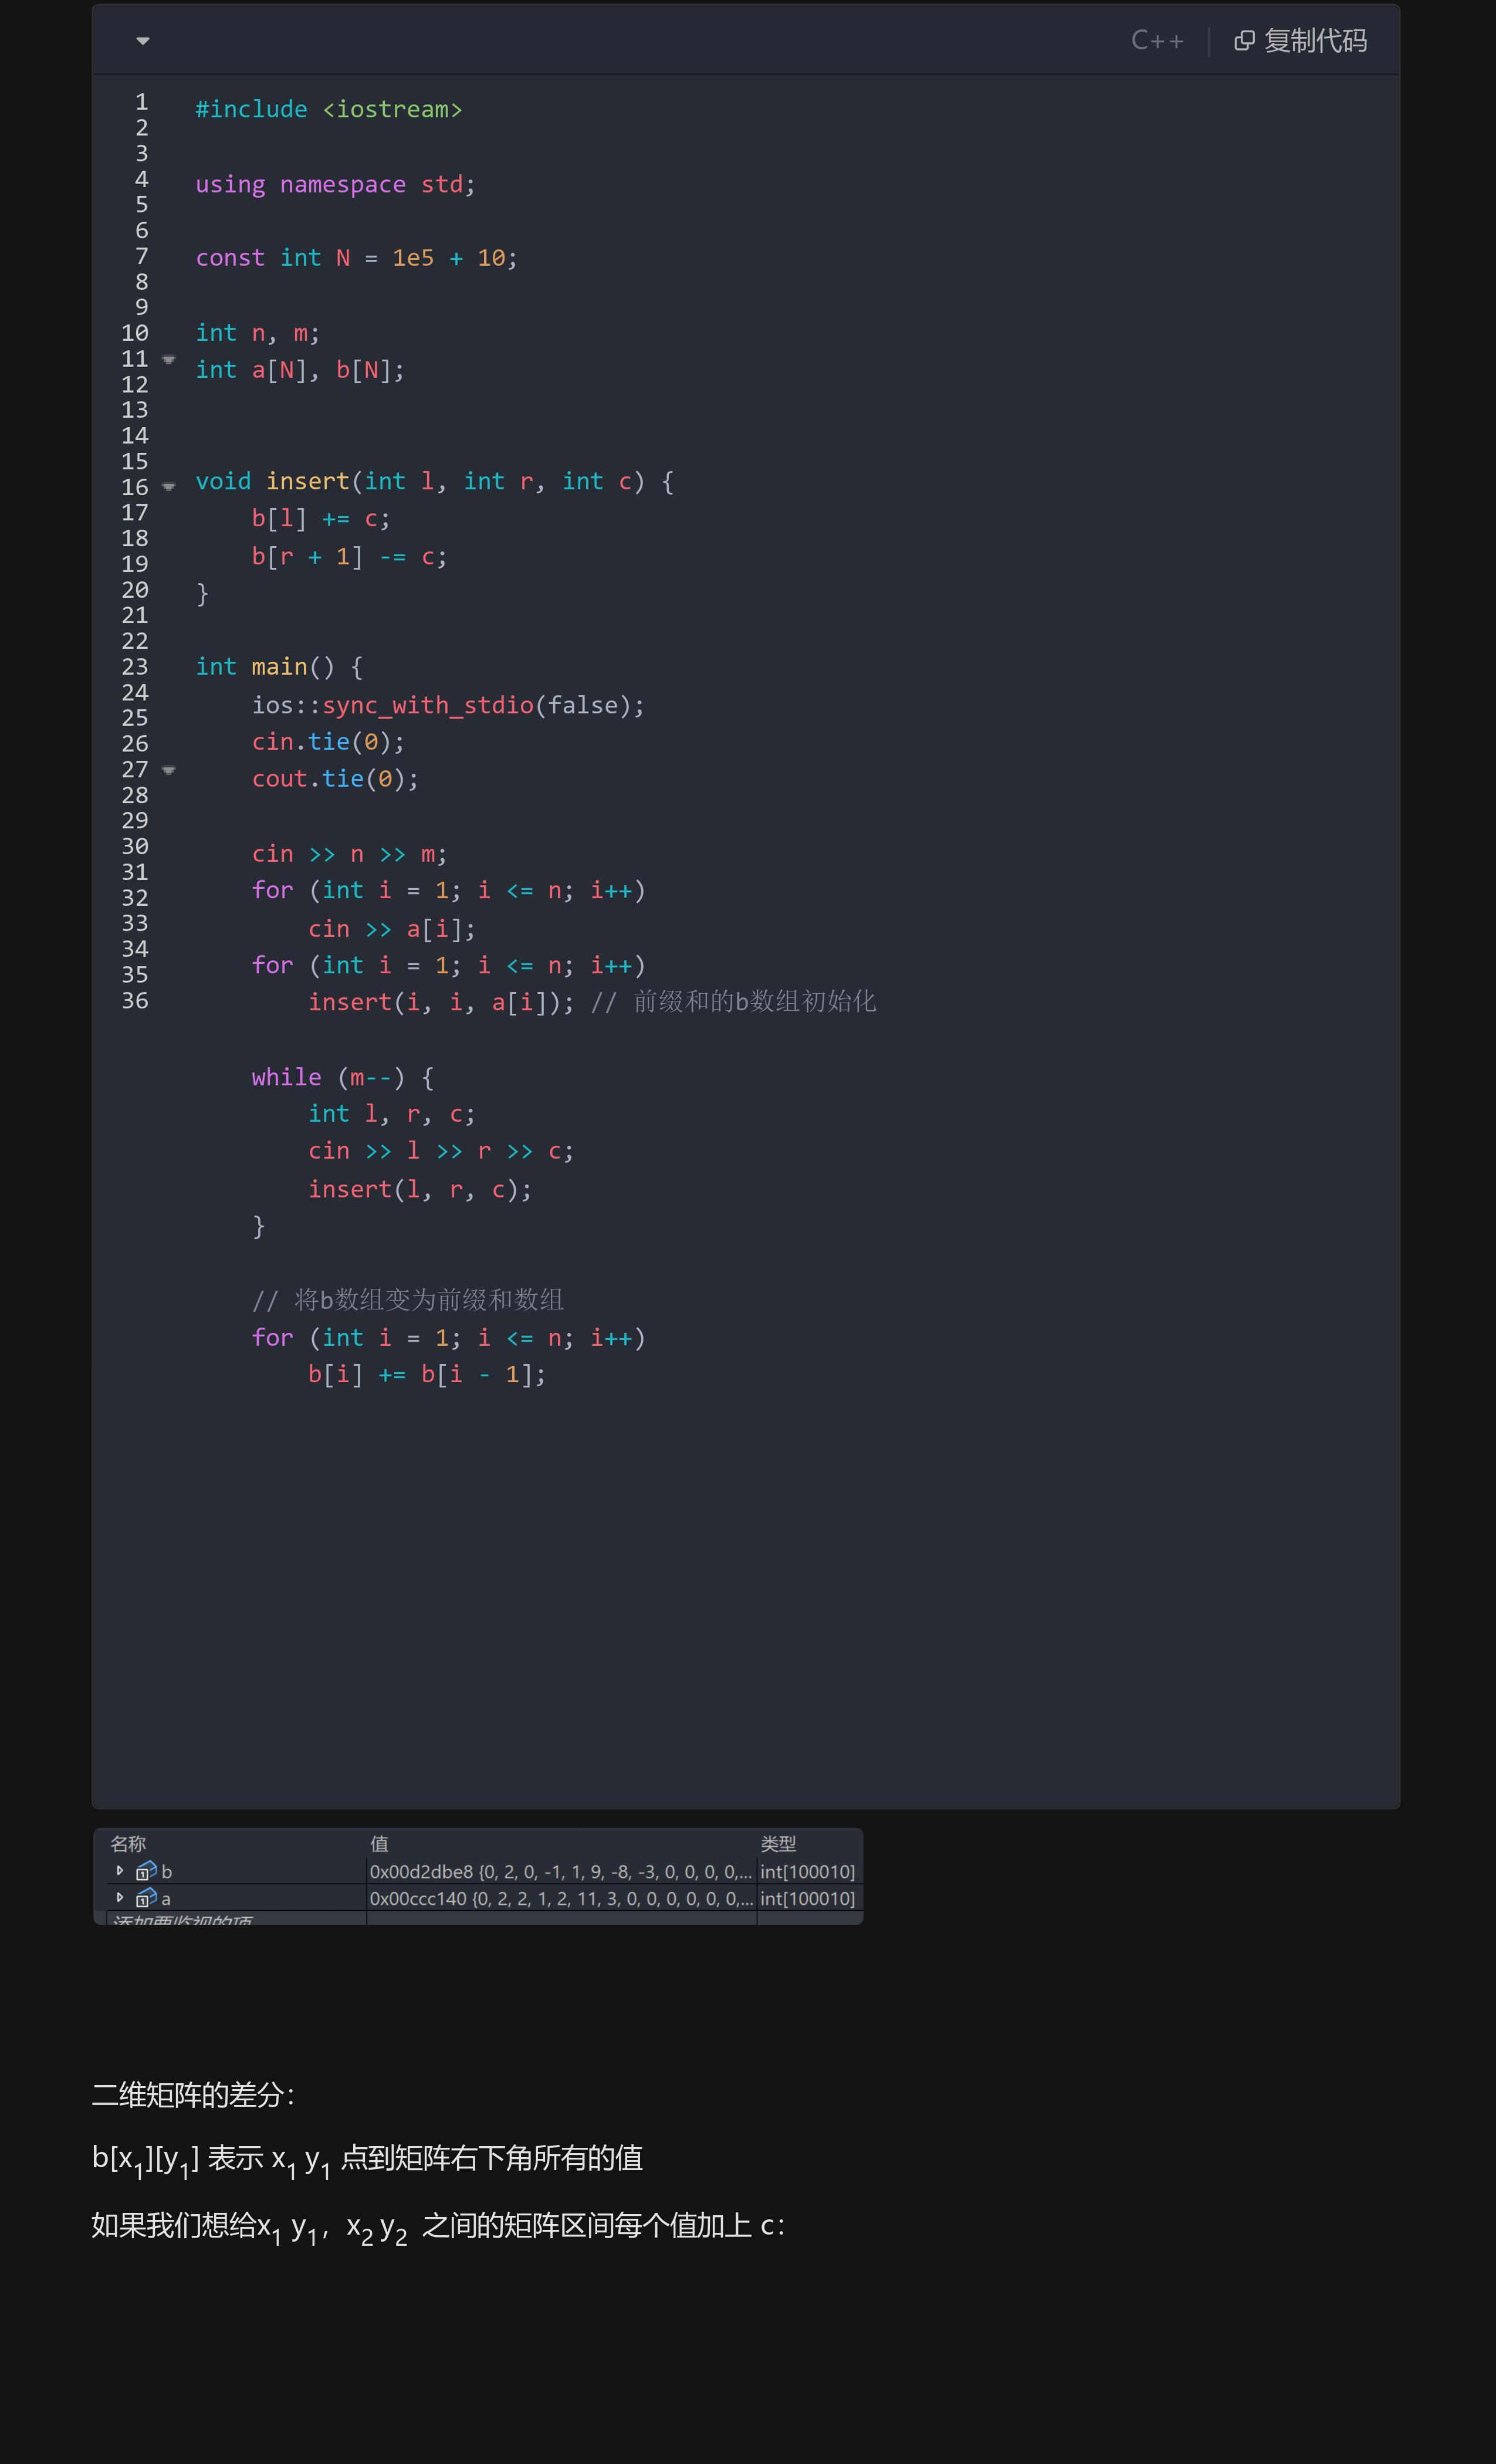
Task: Click line number 36 in the gutter
Action: coord(135,1001)
